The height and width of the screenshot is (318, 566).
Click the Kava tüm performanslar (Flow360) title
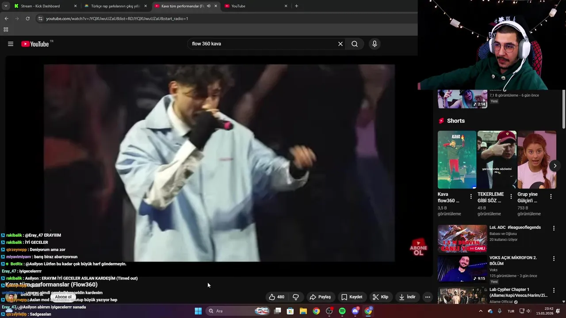[51, 284]
